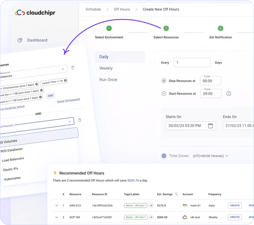The height and width of the screenshot is (225, 254).
Task: Click CREATE for the GCP VM recommendation
Action: pyautogui.click(x=235, y=217)
